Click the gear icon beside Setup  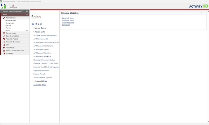27,30
